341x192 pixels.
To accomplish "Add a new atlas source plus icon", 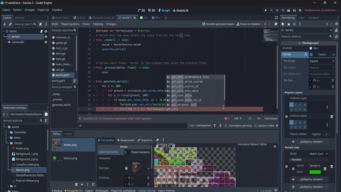I will click(x=82, y=185).
